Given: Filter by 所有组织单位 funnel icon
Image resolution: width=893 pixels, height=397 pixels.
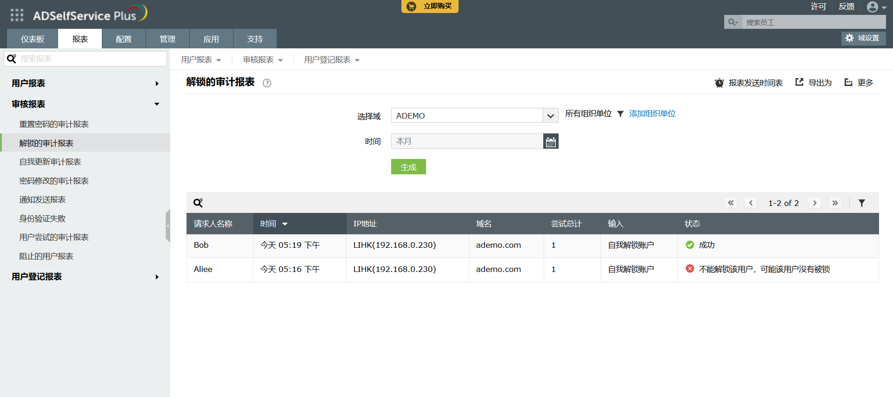Looking at the screenshot, I should [620, 114].
